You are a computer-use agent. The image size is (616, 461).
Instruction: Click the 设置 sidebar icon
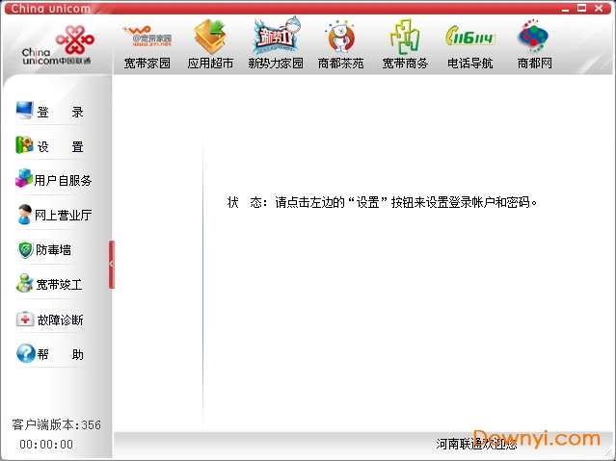(x=24, y=145)
